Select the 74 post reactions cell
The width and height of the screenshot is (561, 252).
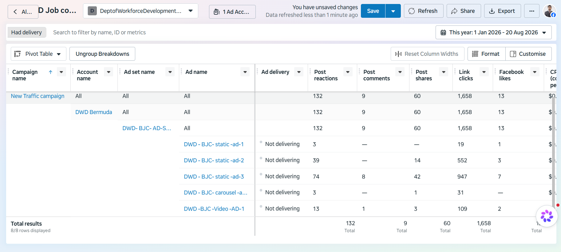point(316,177)
